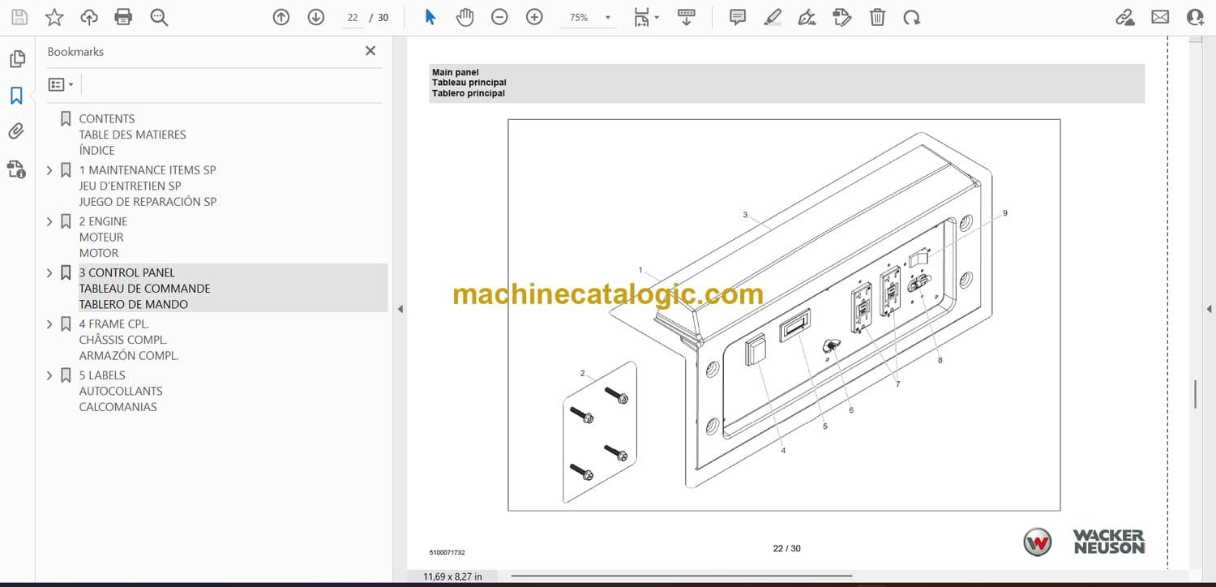The width and height of the screenshot is (1216, 587).
Task: Select the 1 MAINTENANCE ITEMS SP bookmark
Action: [x=148, y=186]
